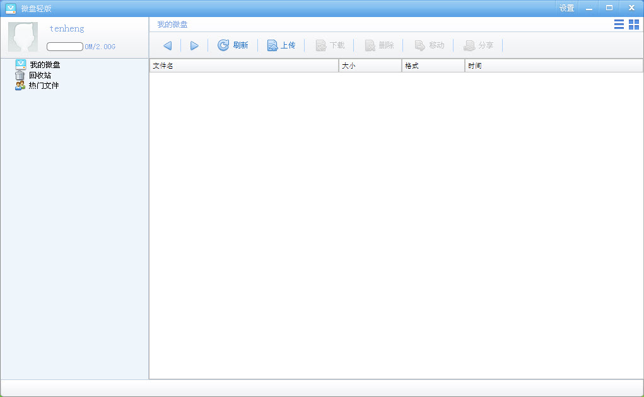Switch to list view mode
The height and width of the screenshot is (397, 644).
(x=619, y=25)
